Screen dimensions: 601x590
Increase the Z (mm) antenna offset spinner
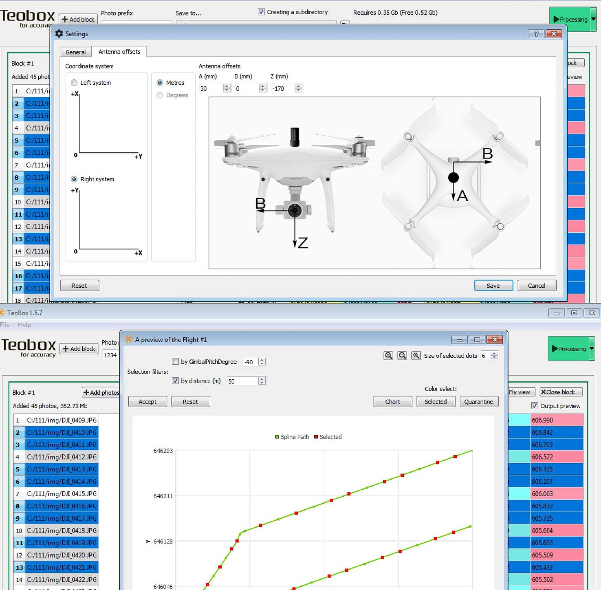[x=299, y=86]
